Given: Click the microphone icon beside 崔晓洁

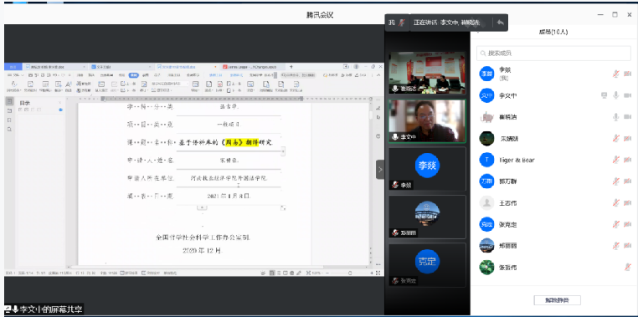Looking at the screenshot, I should [x=616, y=117].
